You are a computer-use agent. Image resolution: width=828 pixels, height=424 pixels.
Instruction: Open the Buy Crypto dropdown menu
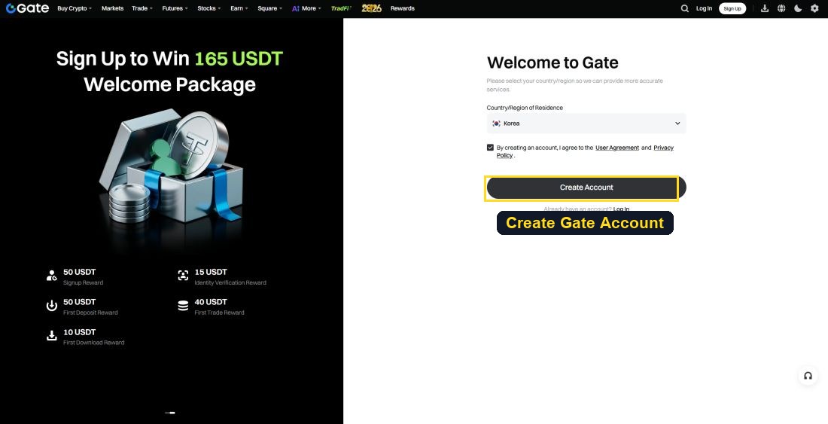(75, 8)
